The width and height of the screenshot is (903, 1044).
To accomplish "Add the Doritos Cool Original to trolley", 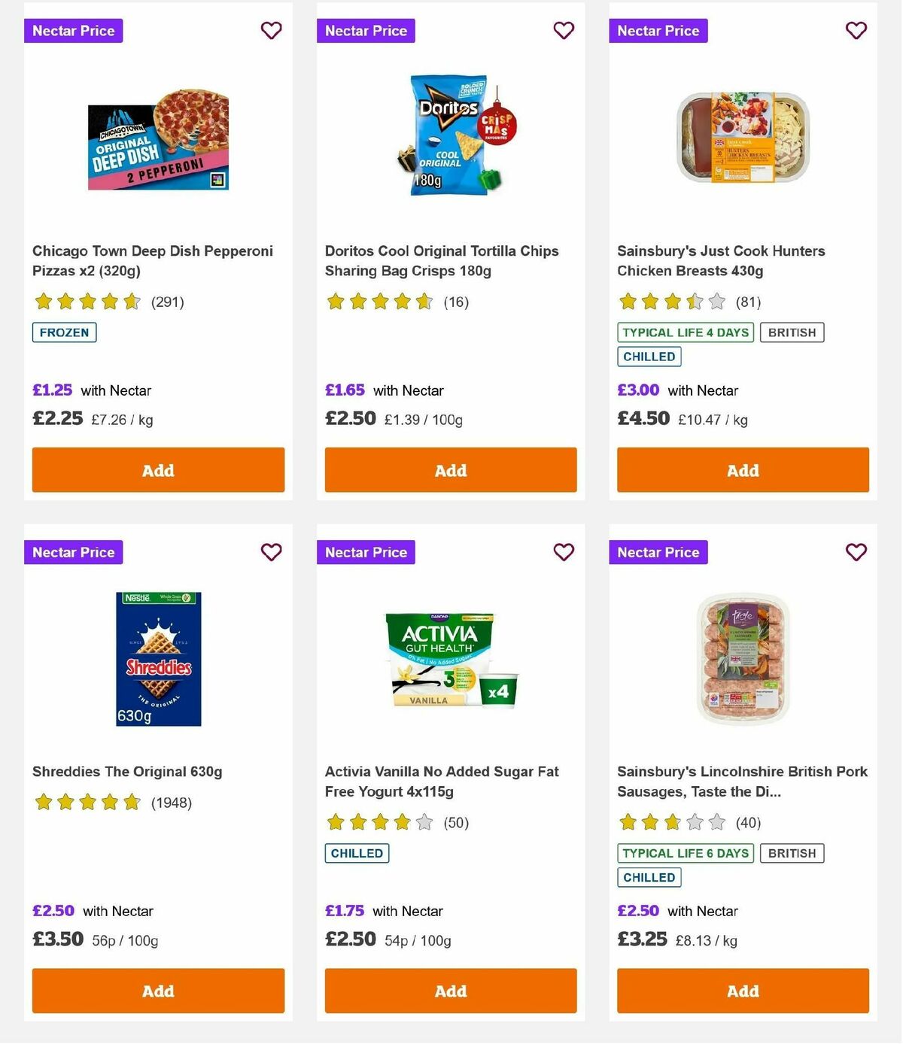I will click(450, 469).
